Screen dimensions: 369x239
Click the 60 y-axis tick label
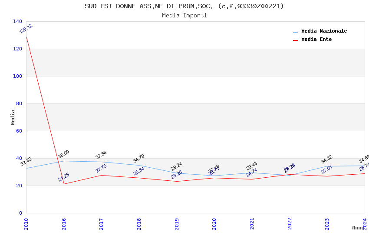click(x=19, y=131)
